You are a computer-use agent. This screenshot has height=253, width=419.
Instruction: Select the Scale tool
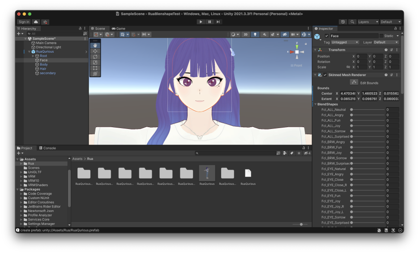pos(95,62)
